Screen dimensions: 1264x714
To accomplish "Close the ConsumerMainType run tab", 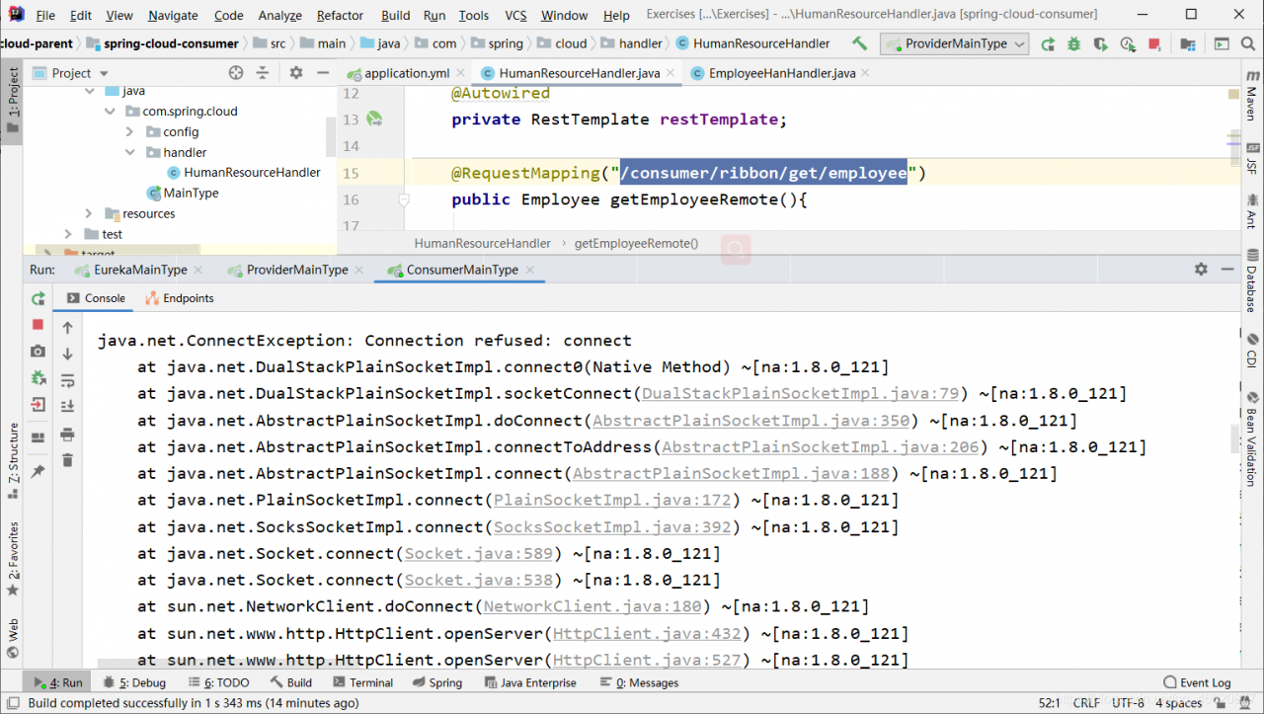I will tap(529, 270).
